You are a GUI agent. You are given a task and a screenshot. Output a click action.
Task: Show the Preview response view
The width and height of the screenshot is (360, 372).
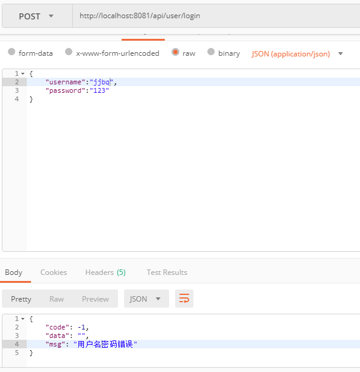tap(95, 299)
